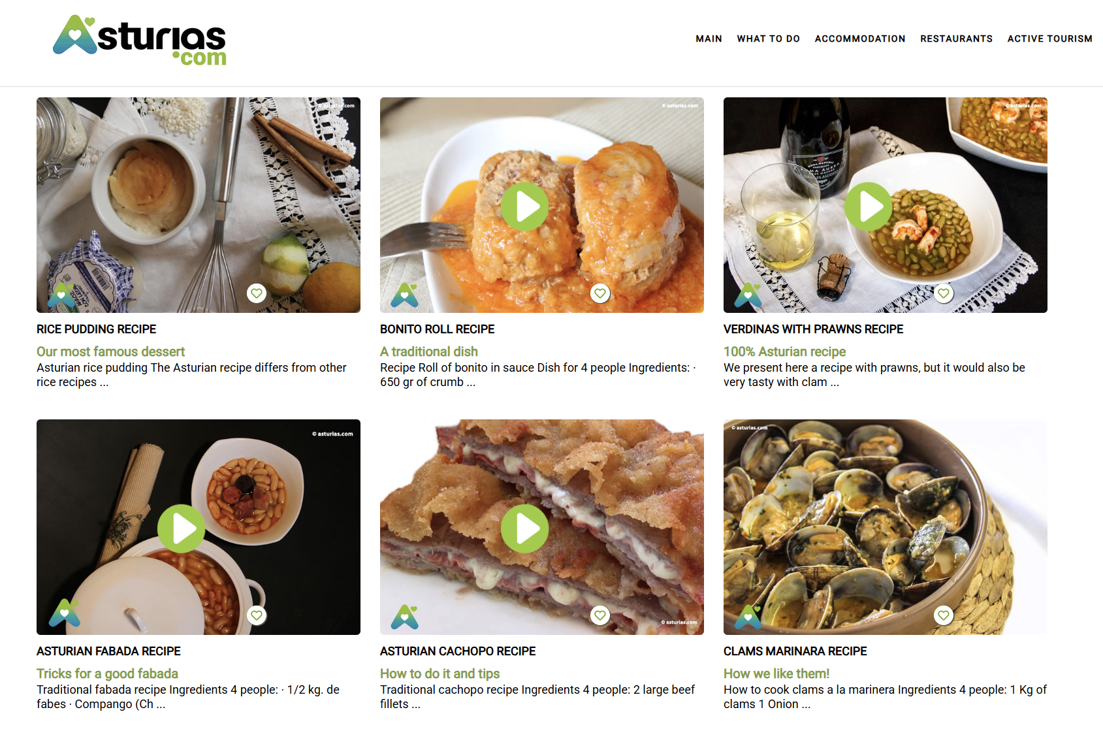1103x729 pixels.
Task: Open the MAIN menu item
Action: [709, 39]
